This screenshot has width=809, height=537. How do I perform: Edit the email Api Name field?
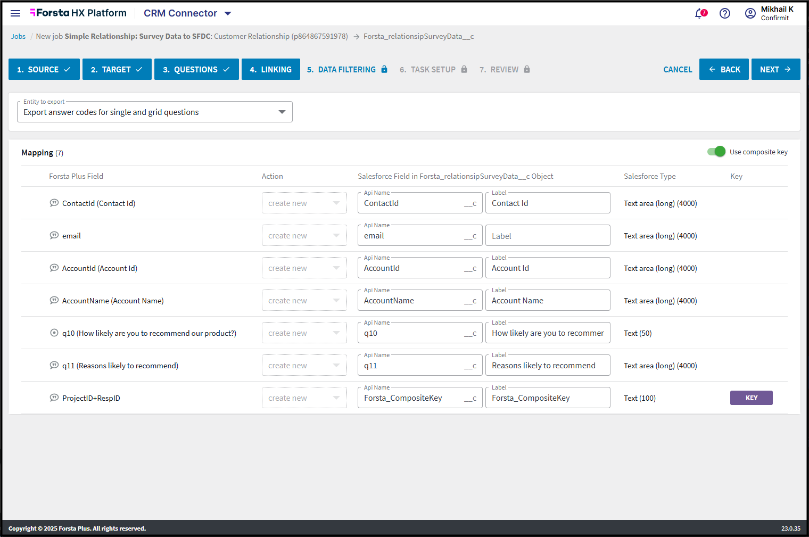tap(420, 235)
